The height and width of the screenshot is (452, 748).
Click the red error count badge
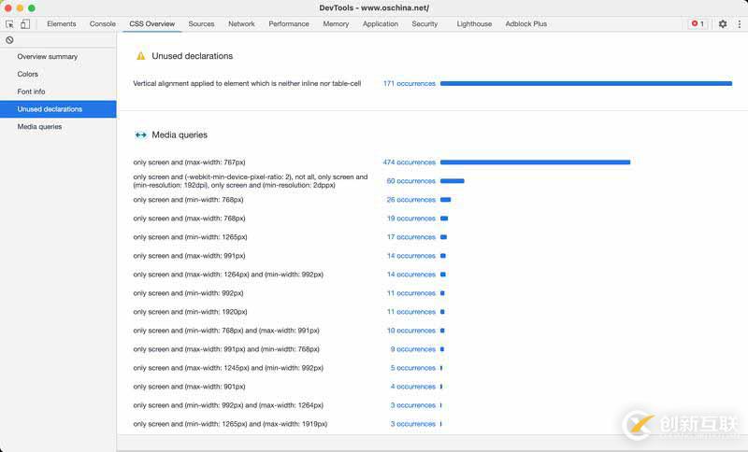tap(698, 24)
